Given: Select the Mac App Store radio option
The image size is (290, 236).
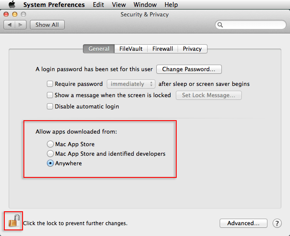Looking at the screenshot, I should tap(50, 144).
